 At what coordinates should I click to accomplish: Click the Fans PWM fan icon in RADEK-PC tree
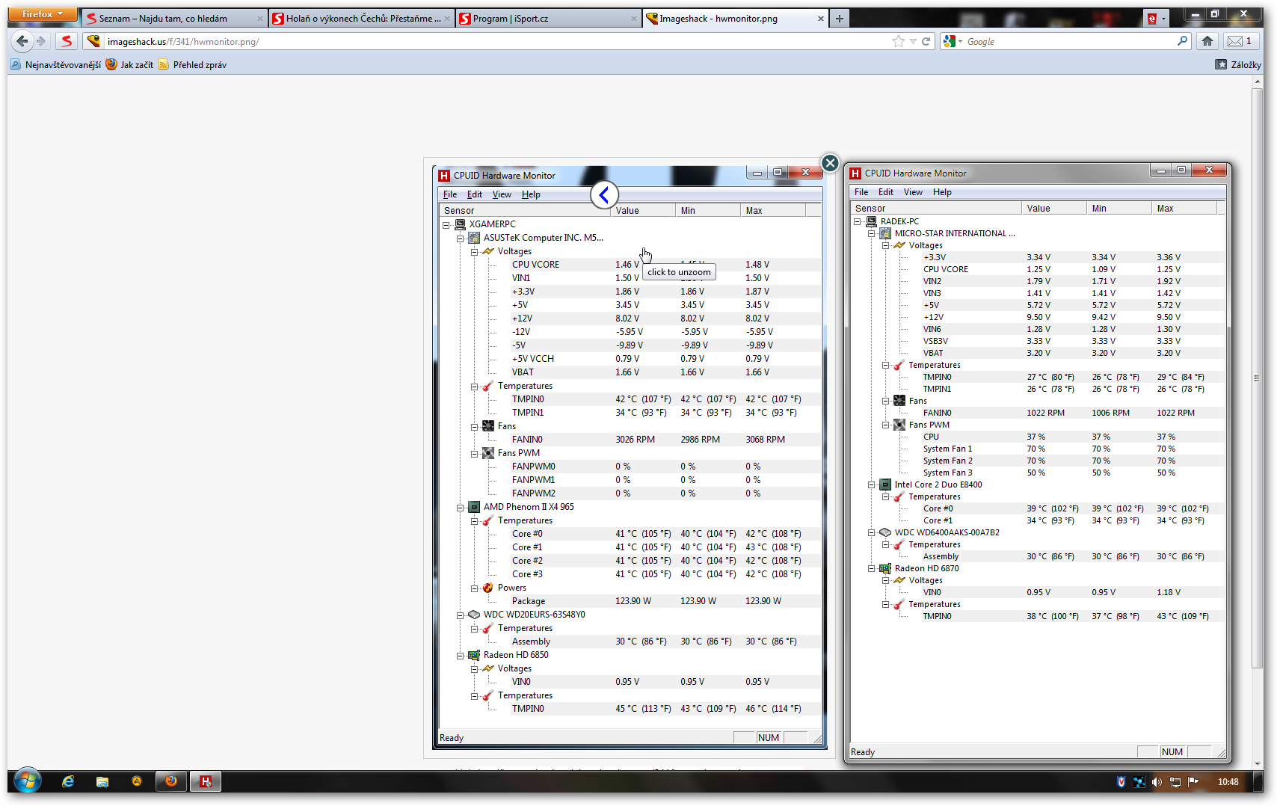[x=899, y=425]
